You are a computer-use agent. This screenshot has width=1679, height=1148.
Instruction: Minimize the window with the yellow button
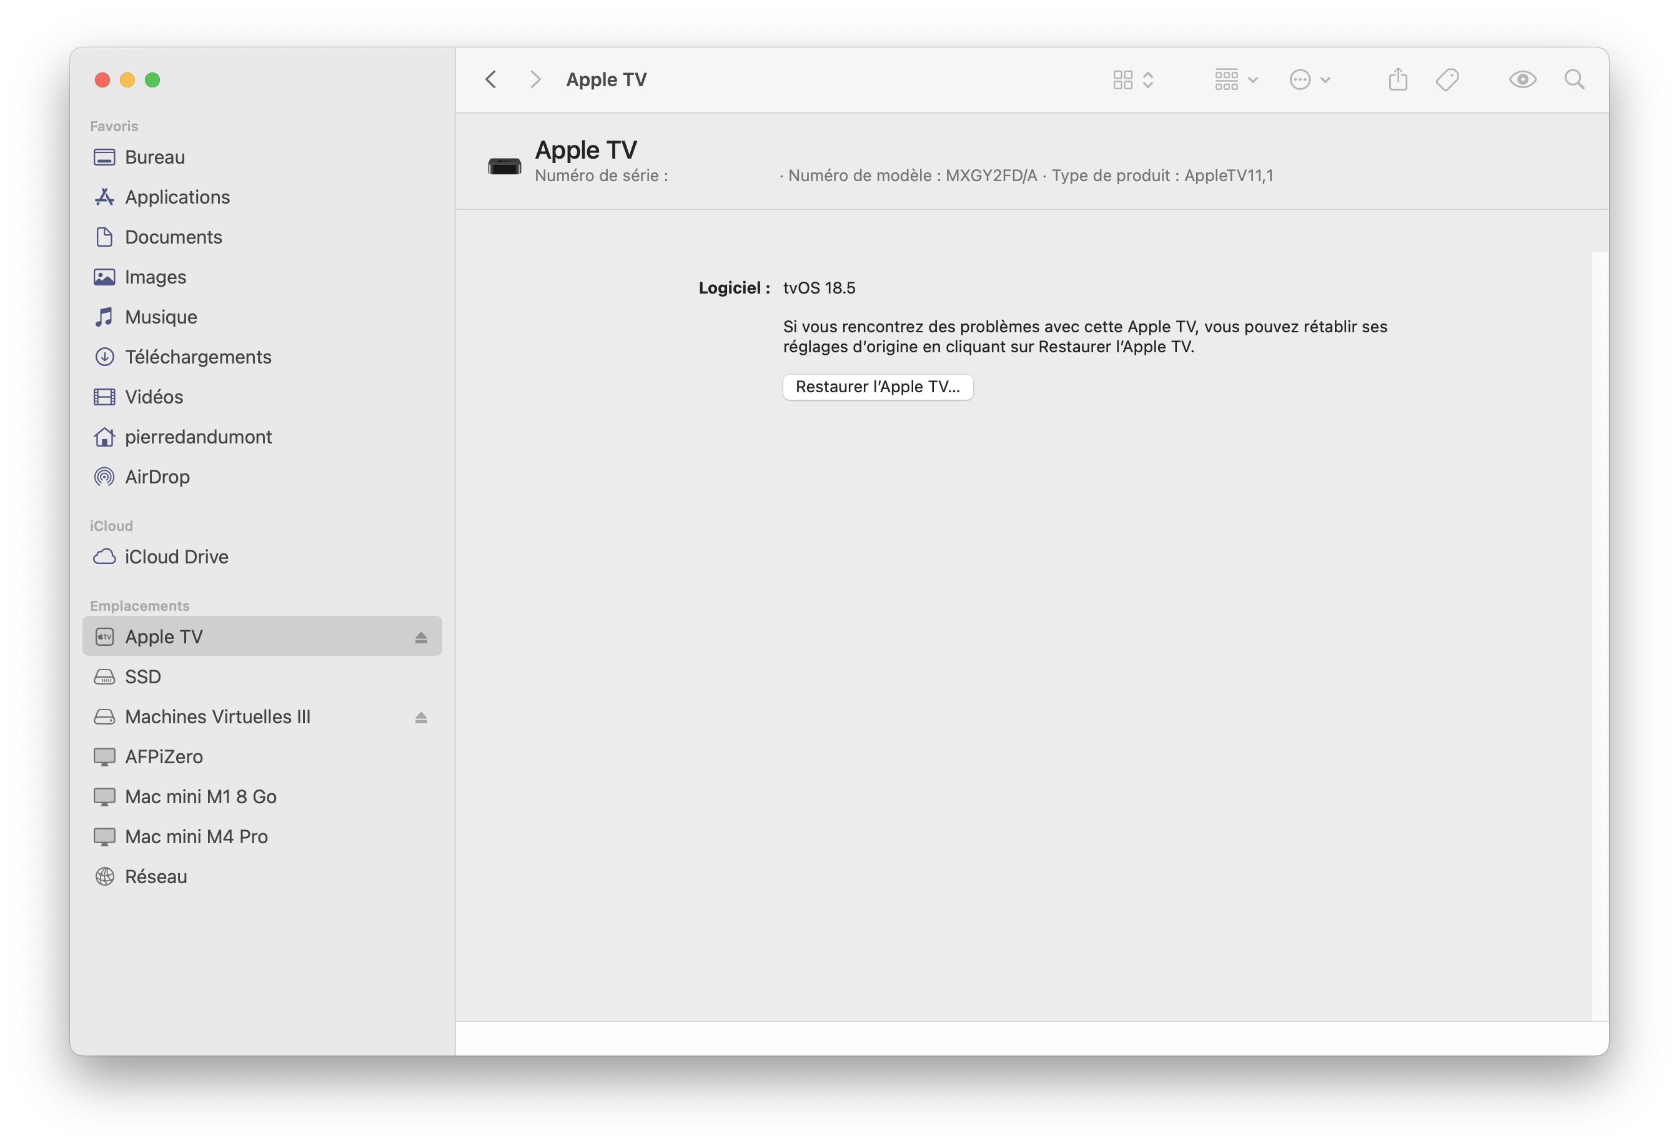(127, 79)
